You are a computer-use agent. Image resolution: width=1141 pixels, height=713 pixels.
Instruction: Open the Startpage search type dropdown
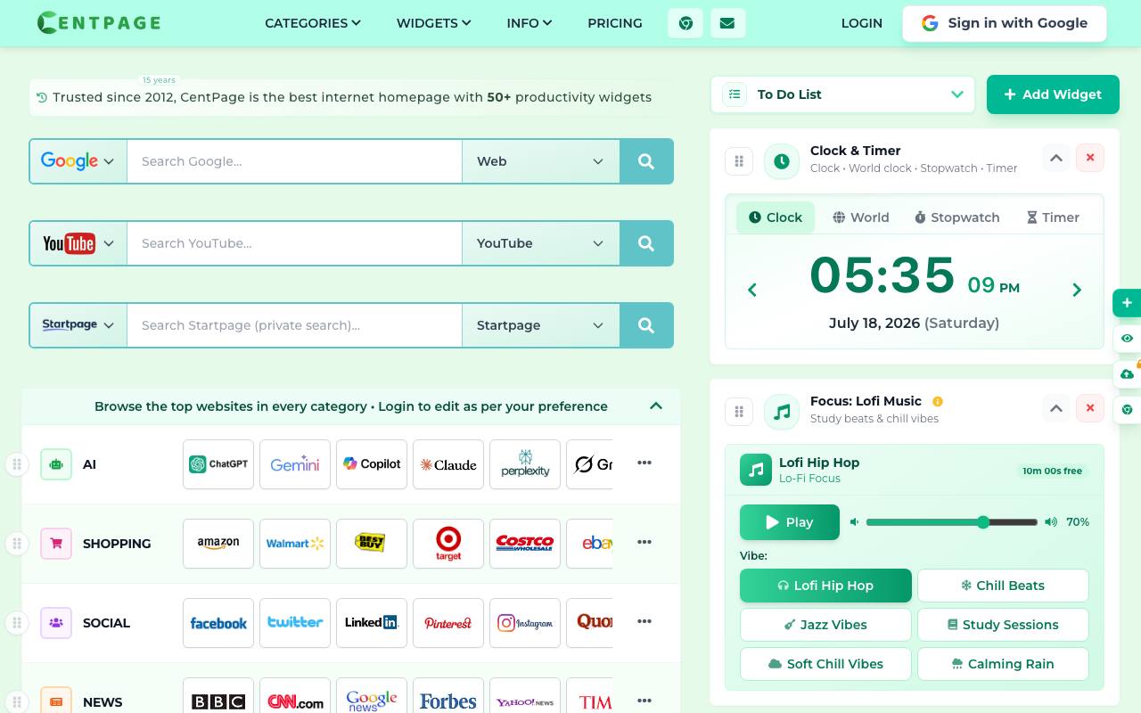click(x=540, y=325)
